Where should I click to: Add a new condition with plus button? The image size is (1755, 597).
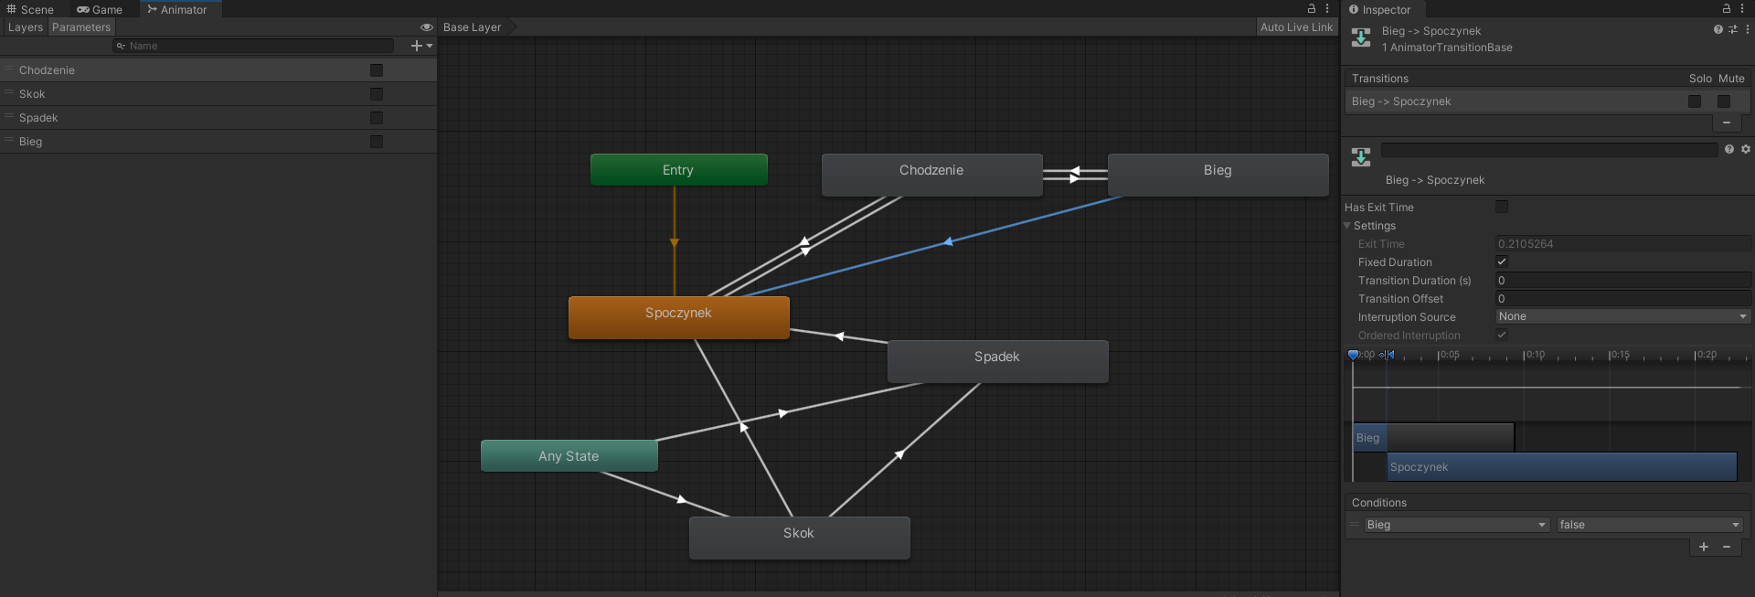coord(1703,547)
